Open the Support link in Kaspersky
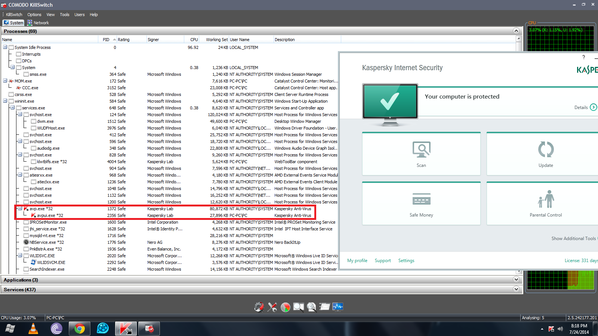This screenshot has height=336, width=598. coord(383,261)
